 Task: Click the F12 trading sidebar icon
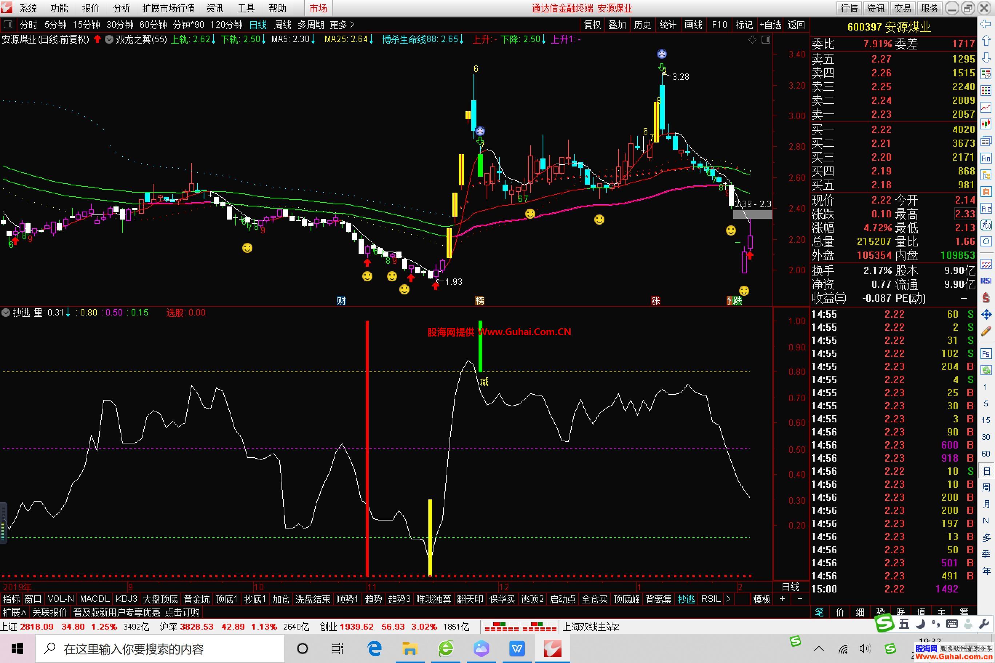click(986, 208)
